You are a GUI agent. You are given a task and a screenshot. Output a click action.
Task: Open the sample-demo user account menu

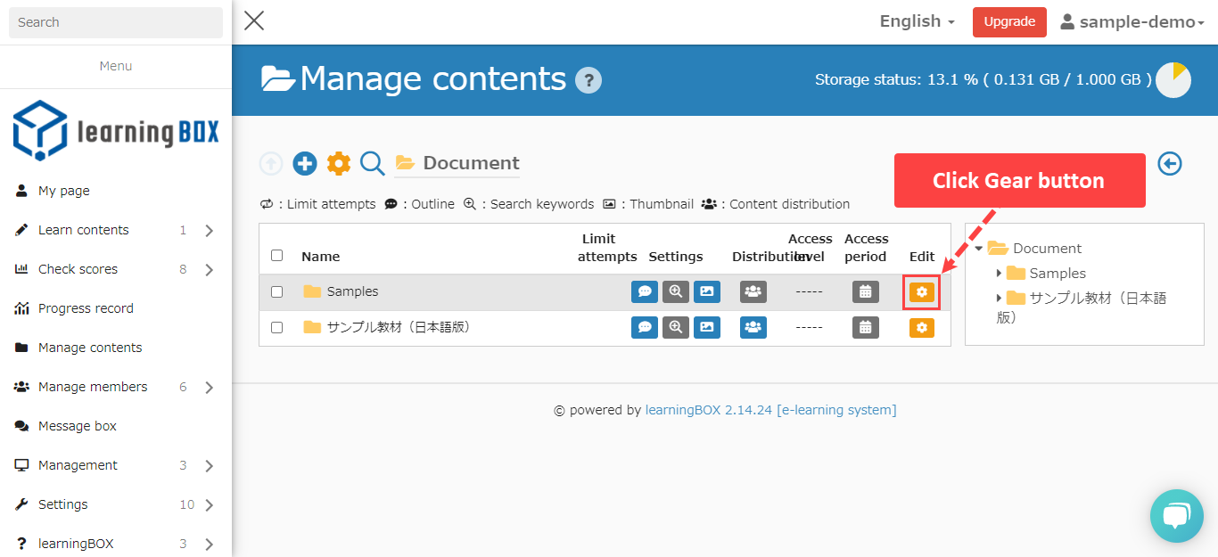tap(1132, 22)
